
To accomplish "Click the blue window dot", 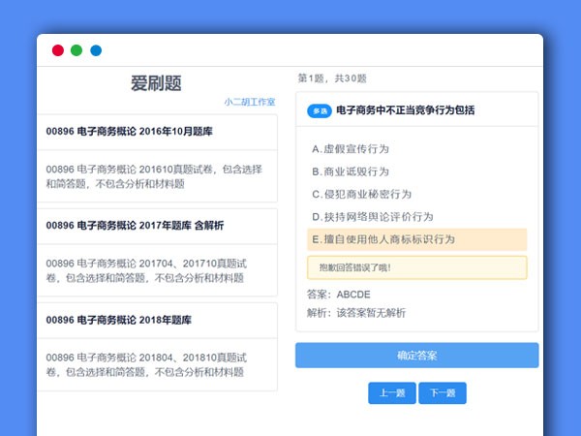I will 96,50.
